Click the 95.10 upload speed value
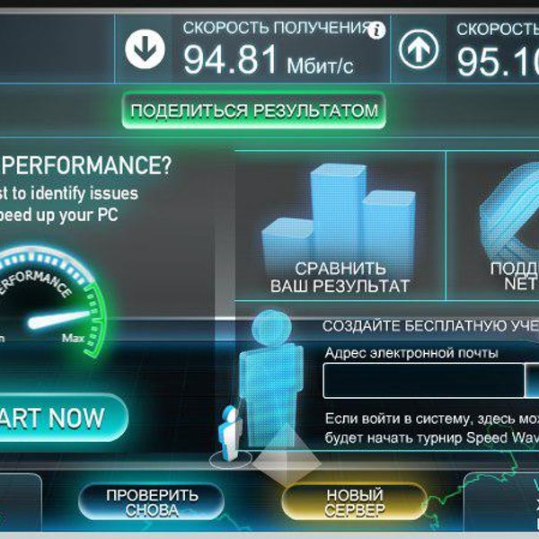Image resolution: width=539 pixels, height=539 pixels. tap(498, 61)
